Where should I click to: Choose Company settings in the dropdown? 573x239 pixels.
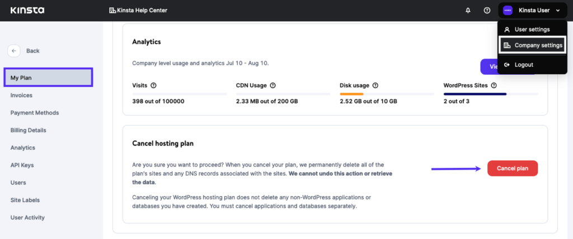tap(533, 46)
